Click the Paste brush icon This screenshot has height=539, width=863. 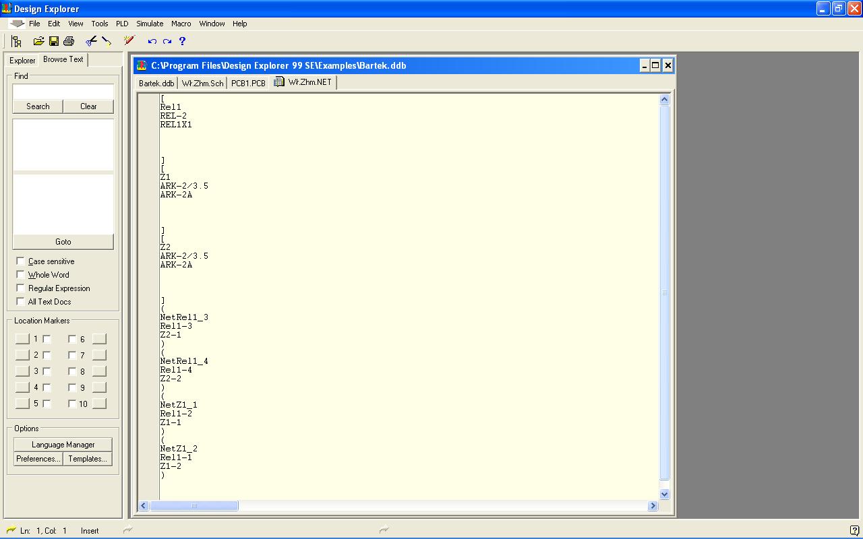coord(107,41)
